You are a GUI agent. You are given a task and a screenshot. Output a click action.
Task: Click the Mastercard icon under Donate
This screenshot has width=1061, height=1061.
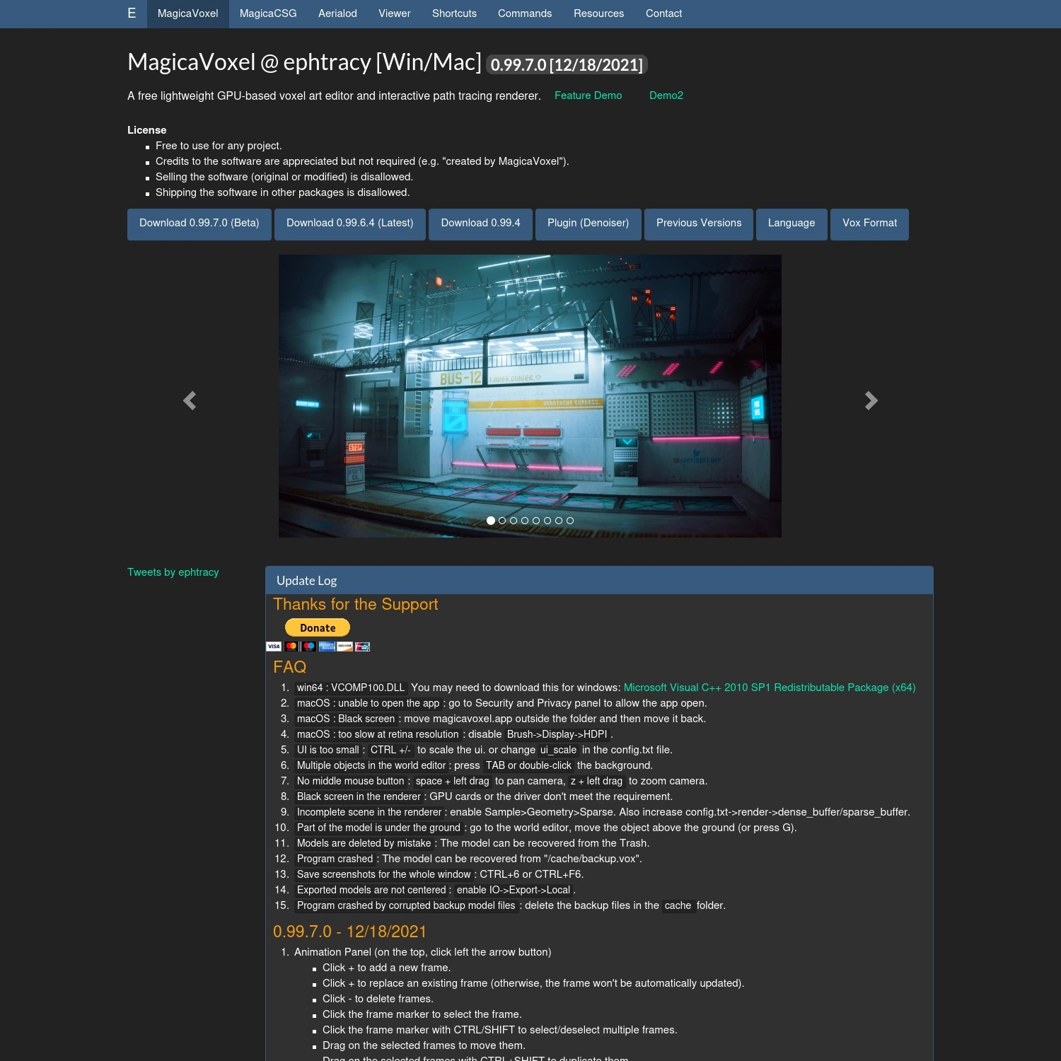point(291,647)
